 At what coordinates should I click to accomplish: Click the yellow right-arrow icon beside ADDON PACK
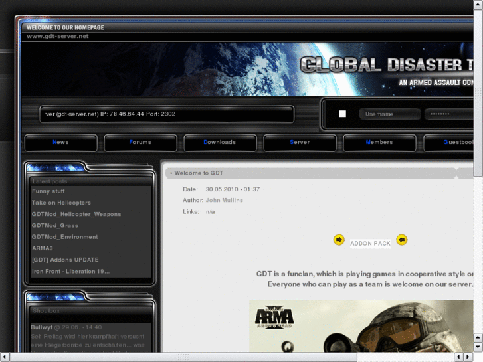(339, 240)
